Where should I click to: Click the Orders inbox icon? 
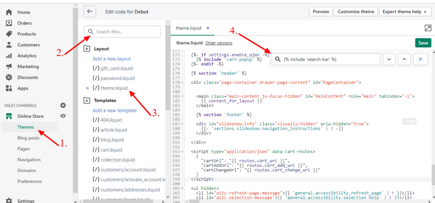(9, 23)
